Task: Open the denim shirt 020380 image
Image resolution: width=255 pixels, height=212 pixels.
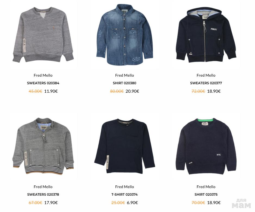Action: click(x=125, y=35)
